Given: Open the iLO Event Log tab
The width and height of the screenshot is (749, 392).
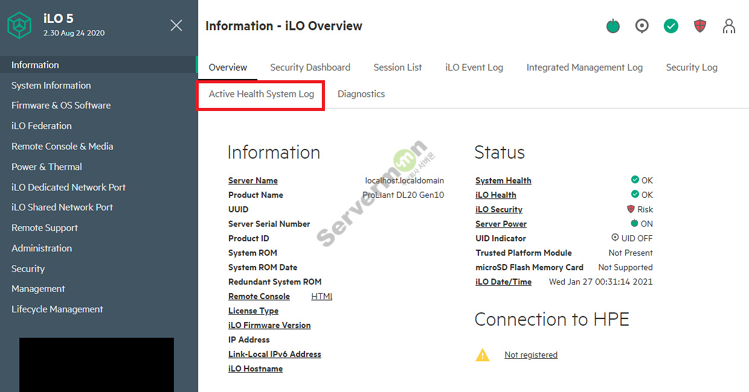Looking at the screenshot, I should pyautogui.click(x=474, y=68).
